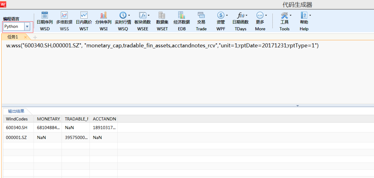
Task: Expand the WSEE sector function dropdown arrow
Action: click(149, 15)
